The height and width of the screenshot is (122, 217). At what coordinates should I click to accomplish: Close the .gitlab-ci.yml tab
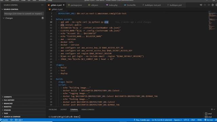click(64, 5)
